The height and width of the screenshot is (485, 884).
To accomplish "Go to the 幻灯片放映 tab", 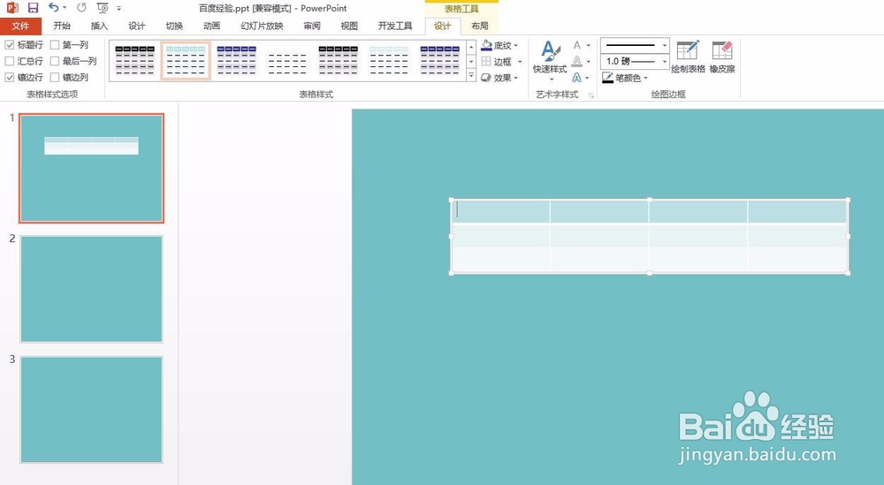I will pos(263,26).
